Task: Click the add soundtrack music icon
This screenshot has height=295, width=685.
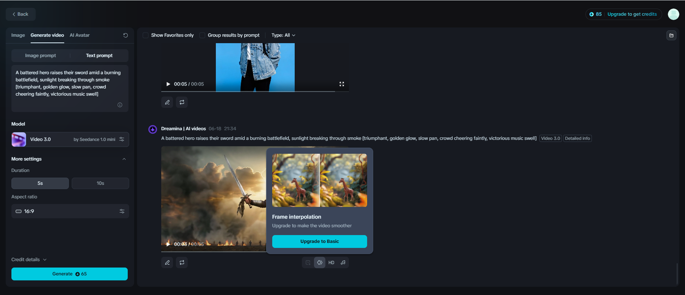Action: tap(343, 263)
